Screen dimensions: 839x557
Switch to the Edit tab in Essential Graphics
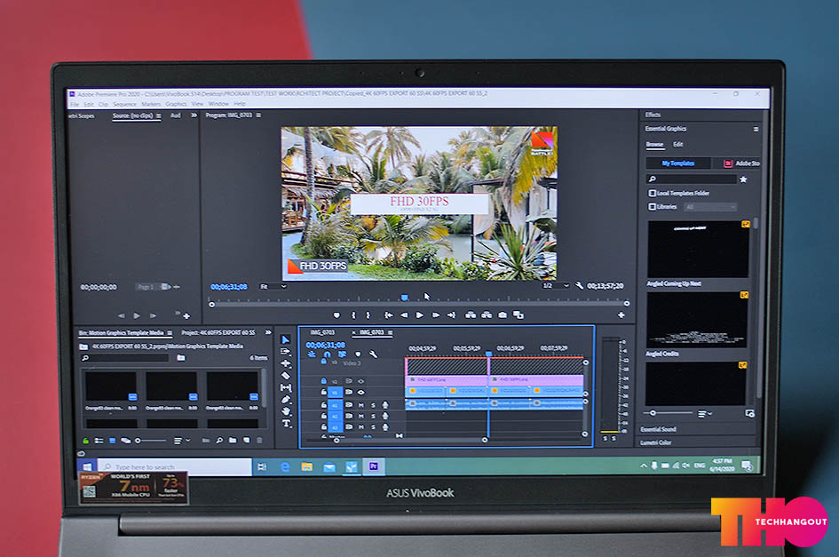pos(678,145)
